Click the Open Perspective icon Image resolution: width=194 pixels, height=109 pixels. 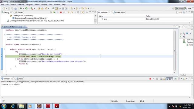pos(173,8)
